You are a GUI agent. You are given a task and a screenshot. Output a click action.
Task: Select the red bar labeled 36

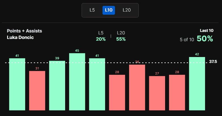point(137,87)
